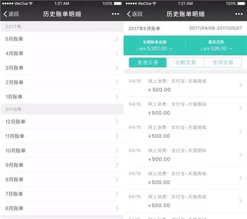Switch to the 专项交易 tab

(223, 63)
